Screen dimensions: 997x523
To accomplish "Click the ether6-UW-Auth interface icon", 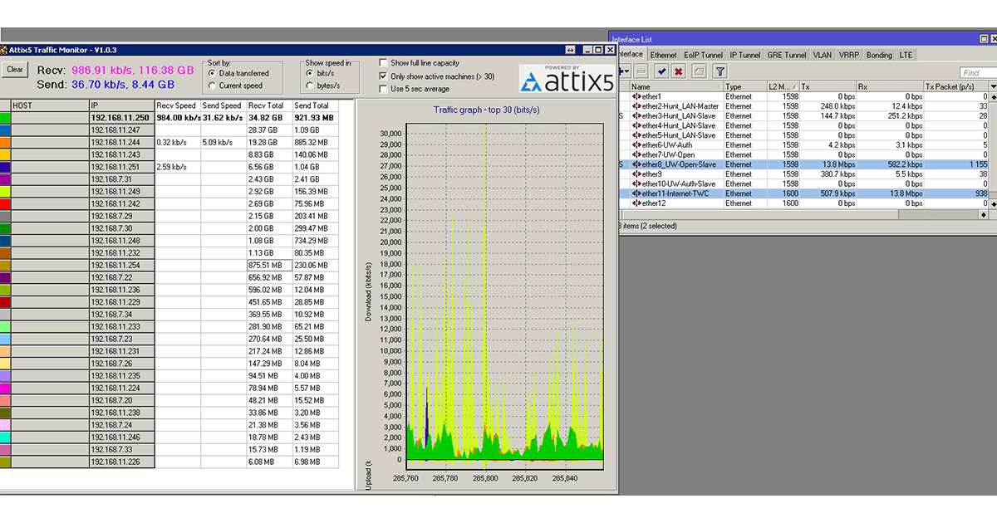I will click(x=636, y=145).
